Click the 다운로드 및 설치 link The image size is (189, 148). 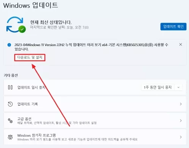pyautogui.click(x=30, y=57)
